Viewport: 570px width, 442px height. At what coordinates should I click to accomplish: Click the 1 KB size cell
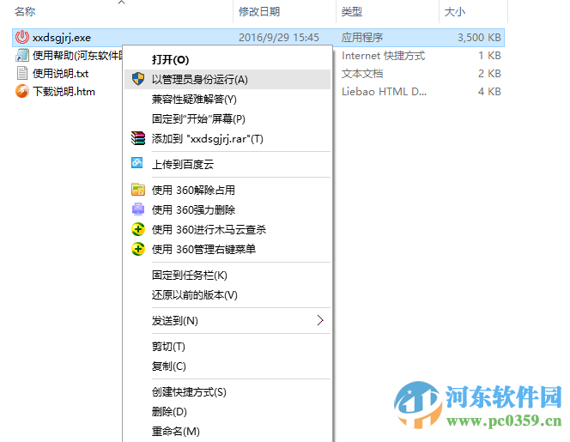489,56
